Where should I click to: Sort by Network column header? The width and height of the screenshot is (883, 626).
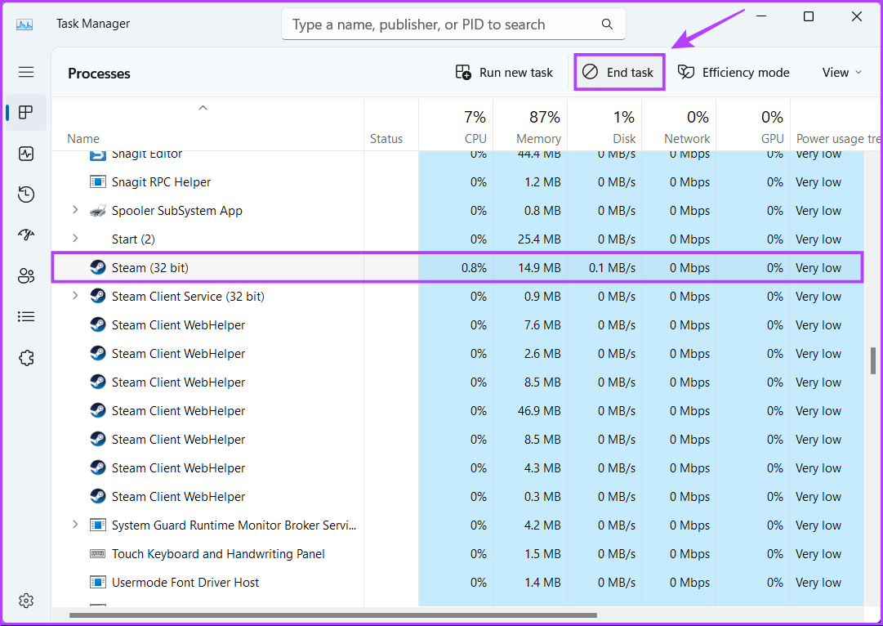(x=679, y=125)
